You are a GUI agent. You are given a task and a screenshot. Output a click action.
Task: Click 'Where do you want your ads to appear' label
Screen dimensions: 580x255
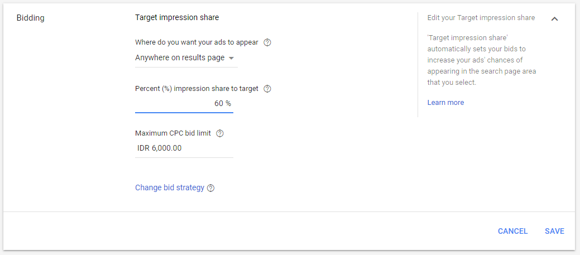point(196,42)
